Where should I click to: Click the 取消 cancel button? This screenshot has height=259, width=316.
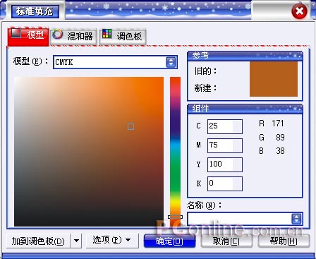tap(226, 241)
